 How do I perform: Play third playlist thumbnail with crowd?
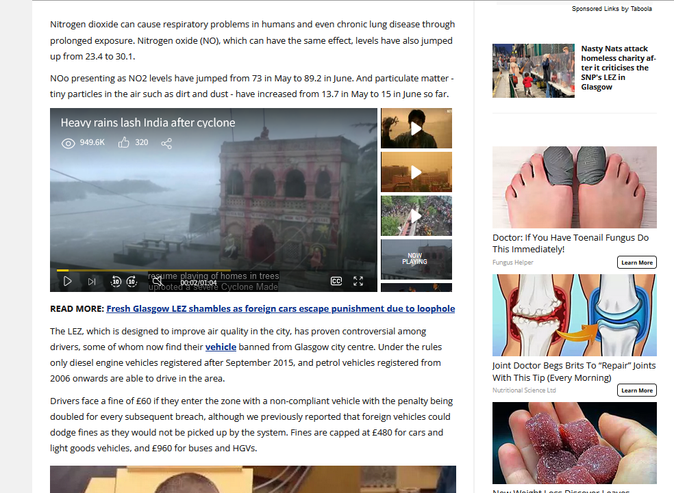point(416,216)
